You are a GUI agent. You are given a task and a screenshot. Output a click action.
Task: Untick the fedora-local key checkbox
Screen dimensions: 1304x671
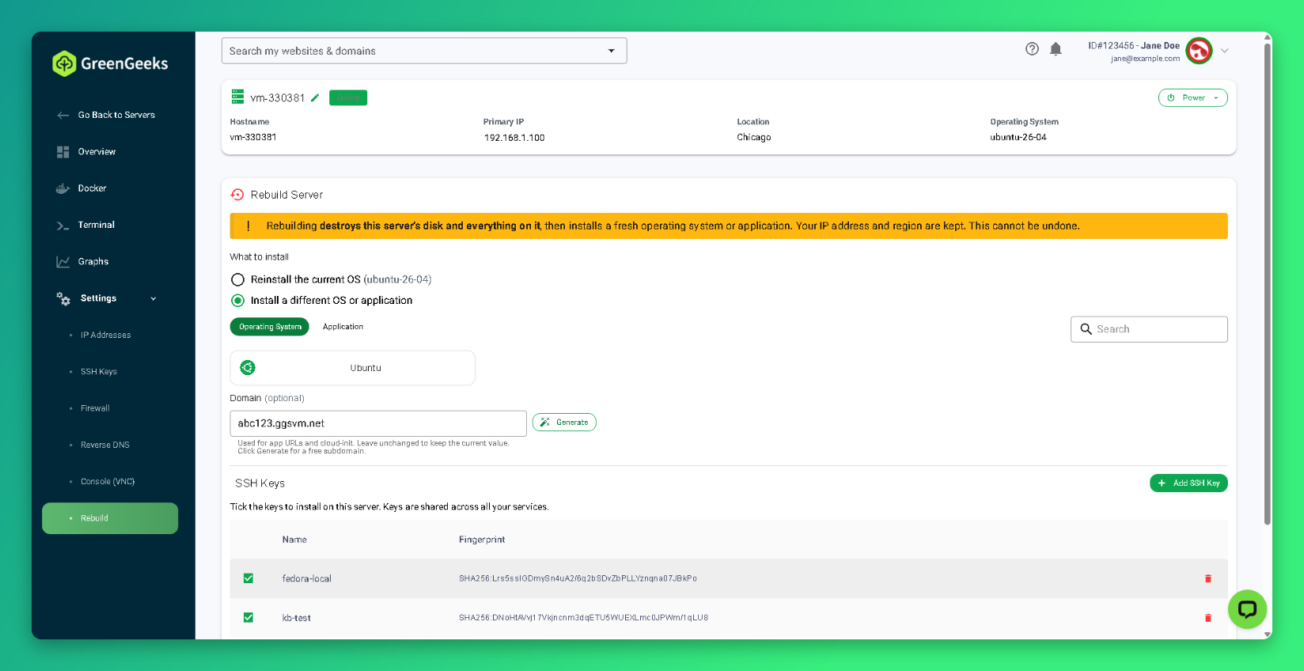pyautogui.click(x=248, y=578)
